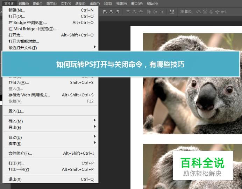Choose 打开为... menu entry
242x189 pixels.
point(50,35)
